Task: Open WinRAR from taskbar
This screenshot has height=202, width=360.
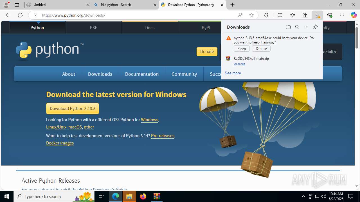Action: [x=157, y=196]
